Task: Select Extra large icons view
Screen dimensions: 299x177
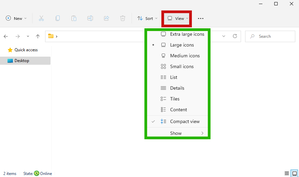Action: point(178,34)
